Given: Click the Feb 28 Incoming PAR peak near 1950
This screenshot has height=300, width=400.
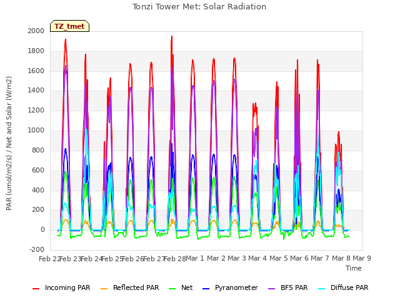Looking at the screenshot, I should pos(172,36).
